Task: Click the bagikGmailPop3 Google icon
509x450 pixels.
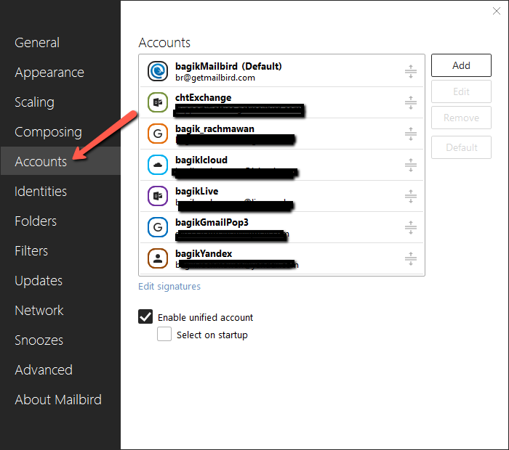Action: 158,227
